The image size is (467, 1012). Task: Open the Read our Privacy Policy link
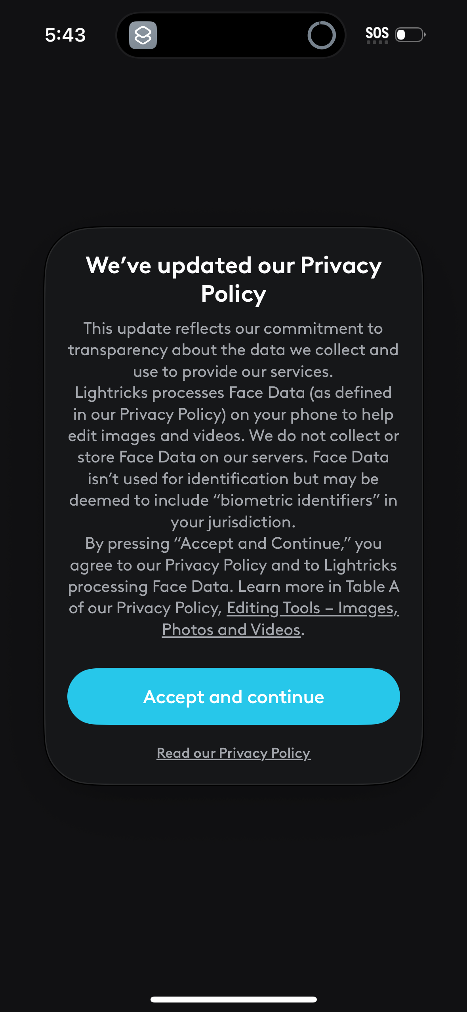coord(233,753)
